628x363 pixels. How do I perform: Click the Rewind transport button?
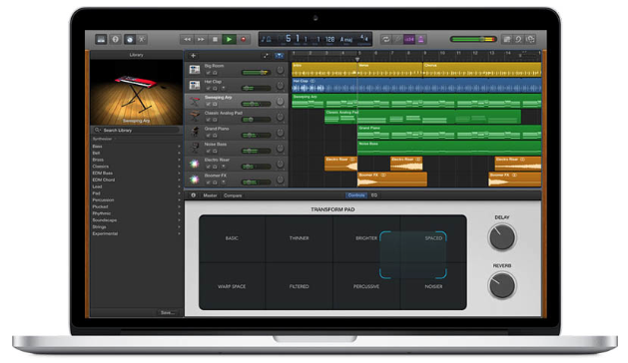(187, 39)
